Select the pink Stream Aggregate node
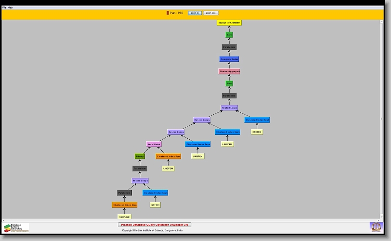Screen dimensions: 391x241 tap(229, 72)
